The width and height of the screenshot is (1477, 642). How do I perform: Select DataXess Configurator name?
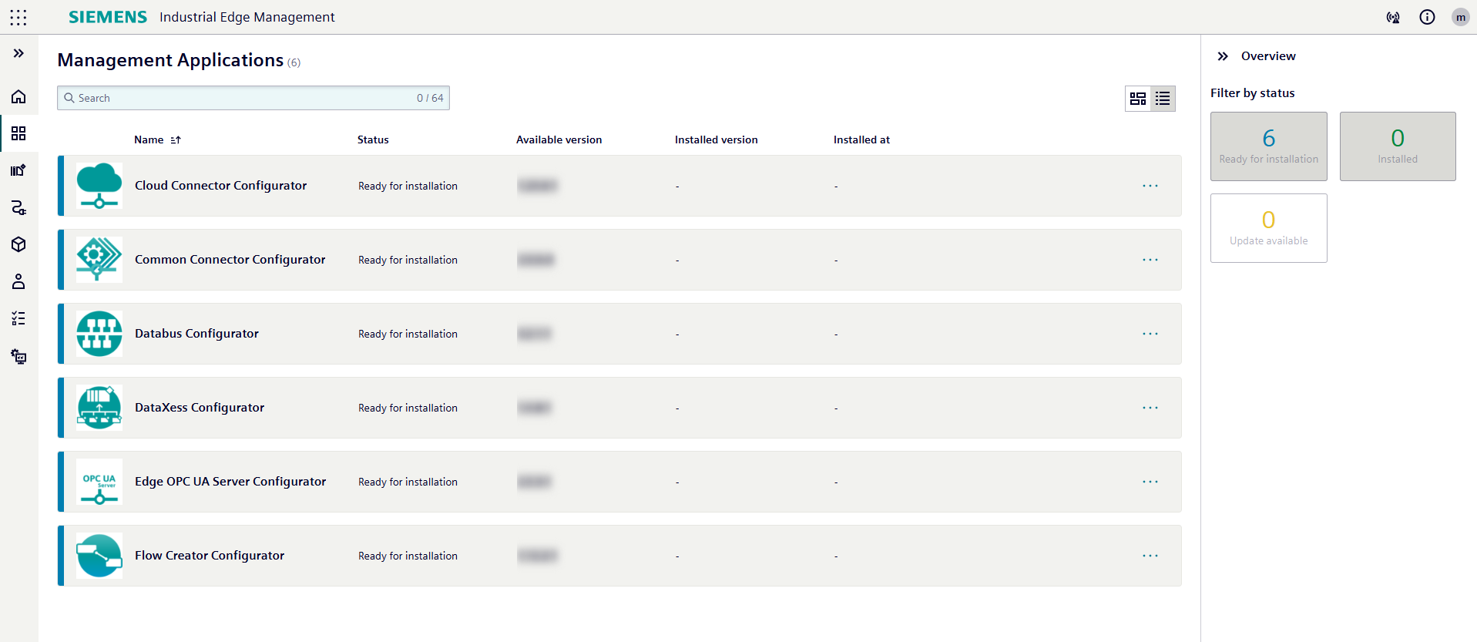[200, 408]
